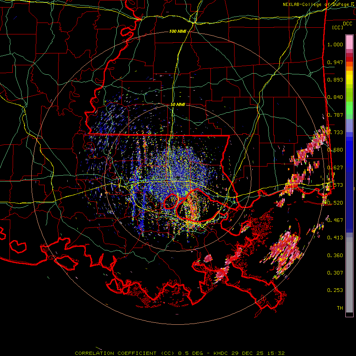Click the 1.000 scale value

tap(335, 44)
